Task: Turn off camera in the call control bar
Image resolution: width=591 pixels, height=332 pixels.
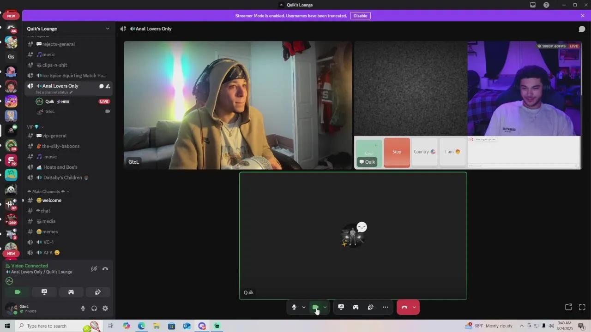Action: (315, 307)
